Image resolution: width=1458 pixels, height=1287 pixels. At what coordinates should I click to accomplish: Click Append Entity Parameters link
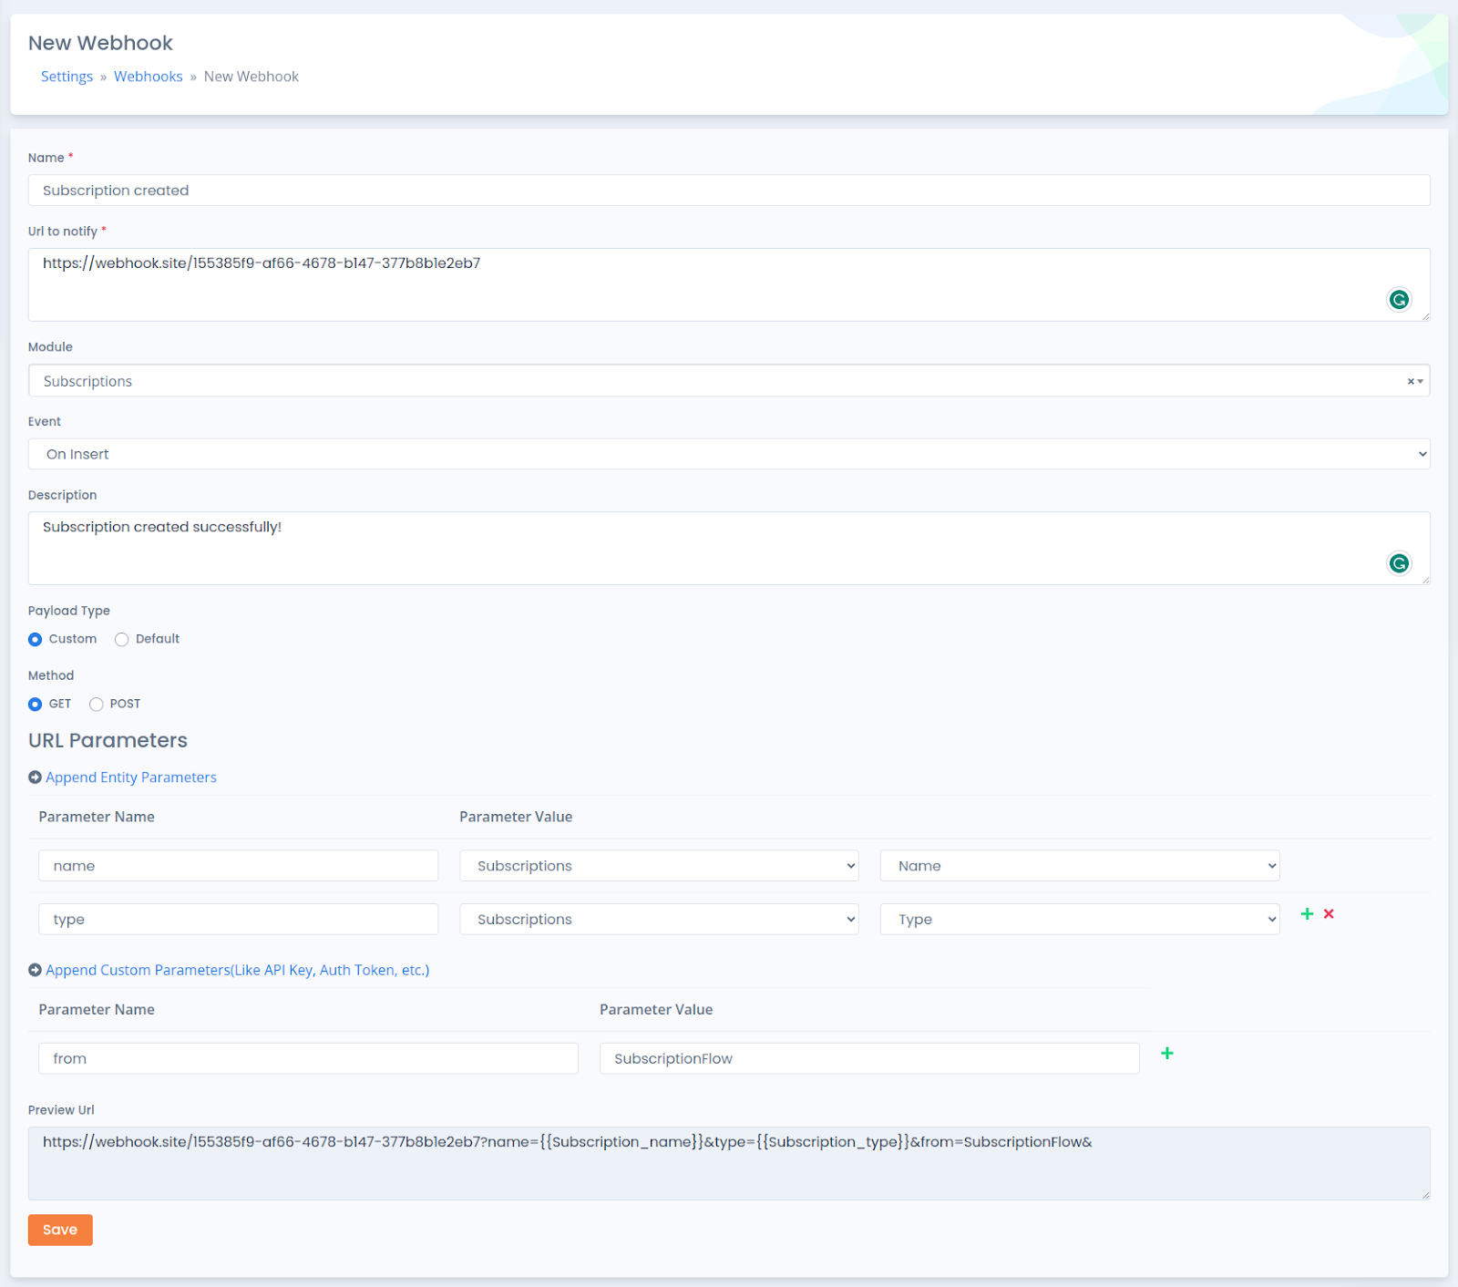pos(131,777)
